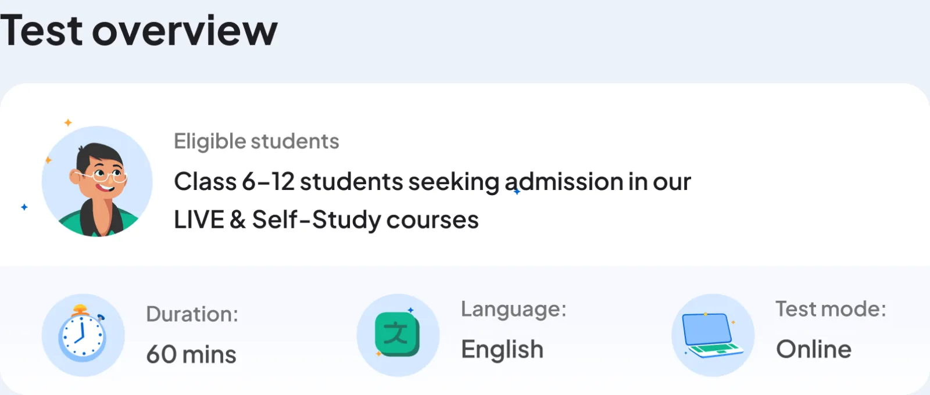This screenshot has height=395, width=930.
Task: Select the Online test mode value
Action: [x=814, y=349]
